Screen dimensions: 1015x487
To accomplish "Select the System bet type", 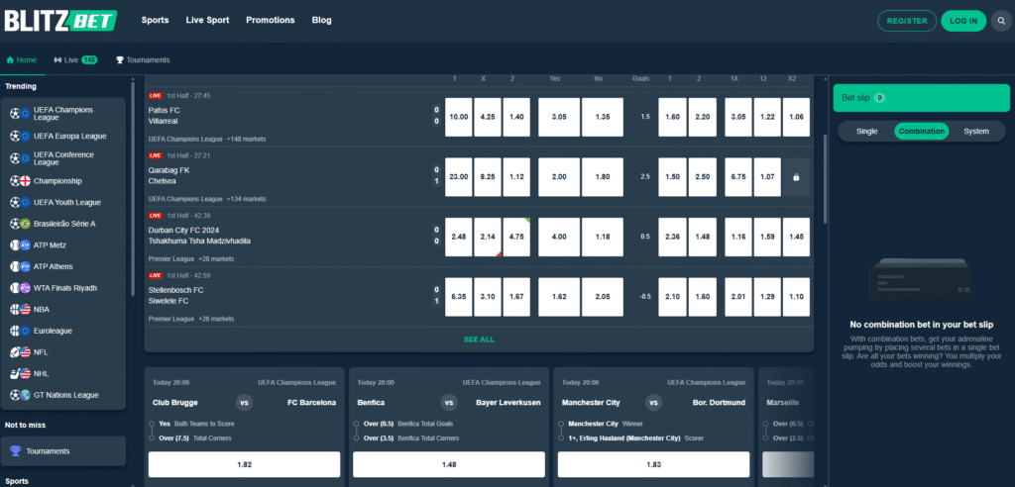I will 976,132.
